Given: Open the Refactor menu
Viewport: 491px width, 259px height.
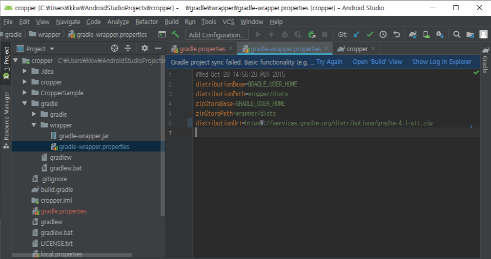Looking at the screenshot, I should [147, 21].
